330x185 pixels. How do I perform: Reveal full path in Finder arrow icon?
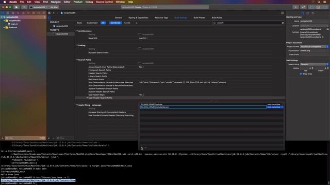[323, 37]
